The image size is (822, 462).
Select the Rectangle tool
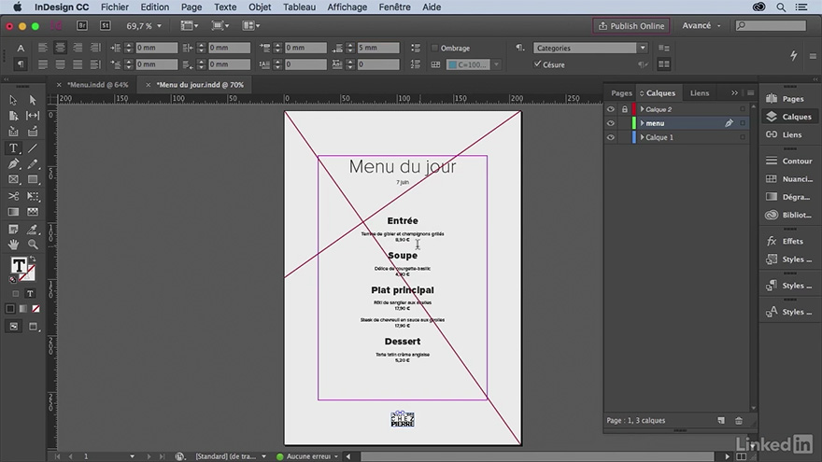[x=33, y=179]
